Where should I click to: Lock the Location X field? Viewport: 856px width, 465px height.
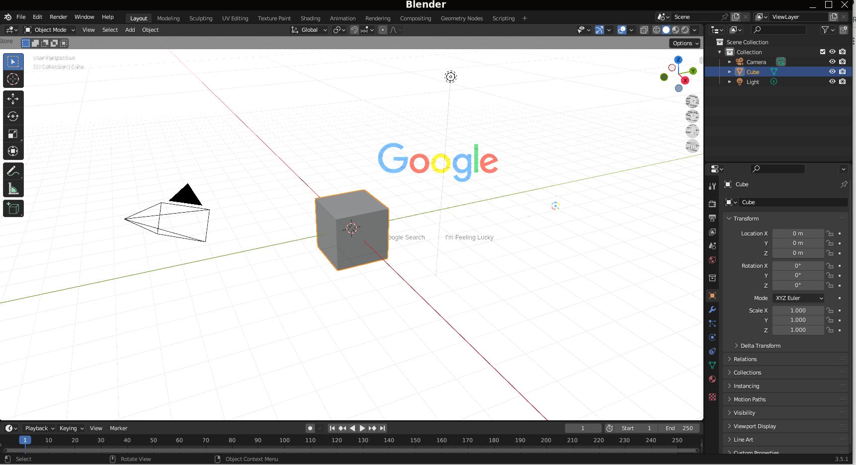pos(830,233)
